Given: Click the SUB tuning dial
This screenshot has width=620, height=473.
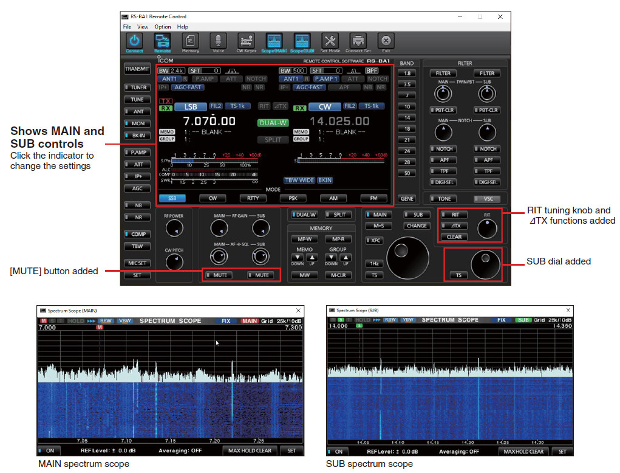Looking at the screenshot, I should click(x=486, y=265).
